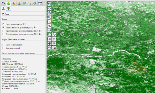
Task: Activate the ruler measure tool
Action: pyautogui.click(x=50, y=21)
